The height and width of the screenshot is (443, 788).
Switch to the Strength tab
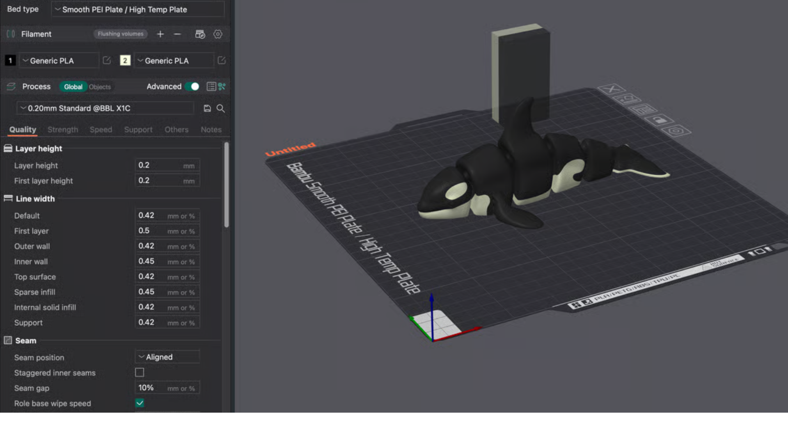pyautogui.click(x=63, y=130)
